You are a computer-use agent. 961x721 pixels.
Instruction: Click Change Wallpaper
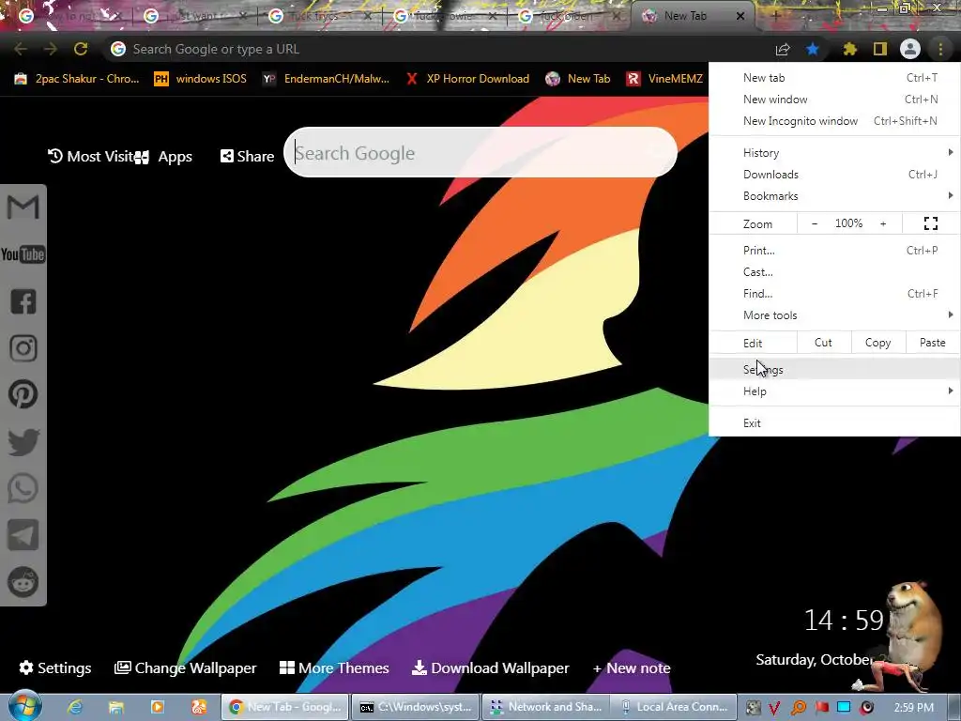coord(186,667)
